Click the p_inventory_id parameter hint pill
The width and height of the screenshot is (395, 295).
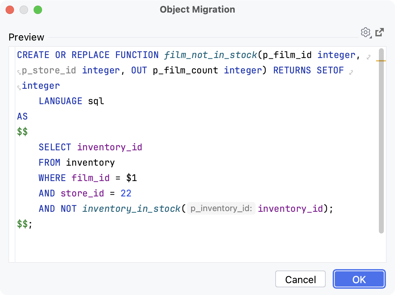coord(221,208)
